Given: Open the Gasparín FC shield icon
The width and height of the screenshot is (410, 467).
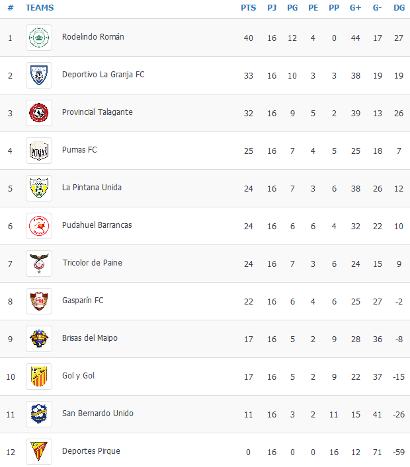Looking at the screenshot, I should tap(39, 301).
